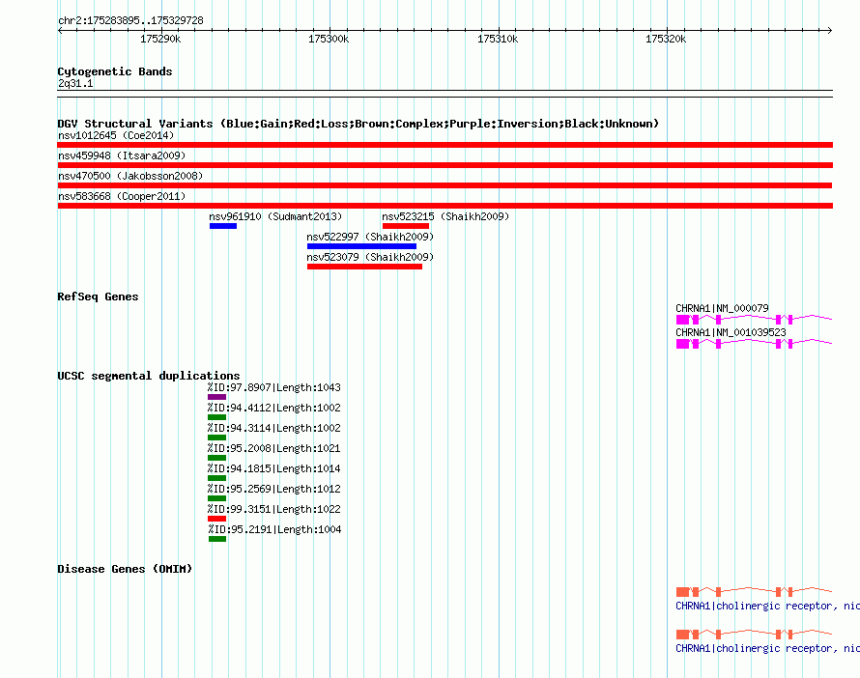Select the red loss bar under nsv523079

[x=364, y=267]
